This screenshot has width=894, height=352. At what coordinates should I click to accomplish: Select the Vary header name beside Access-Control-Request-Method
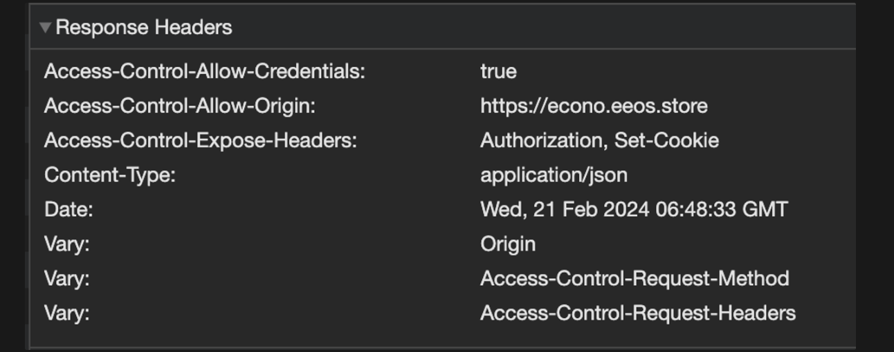67,279
